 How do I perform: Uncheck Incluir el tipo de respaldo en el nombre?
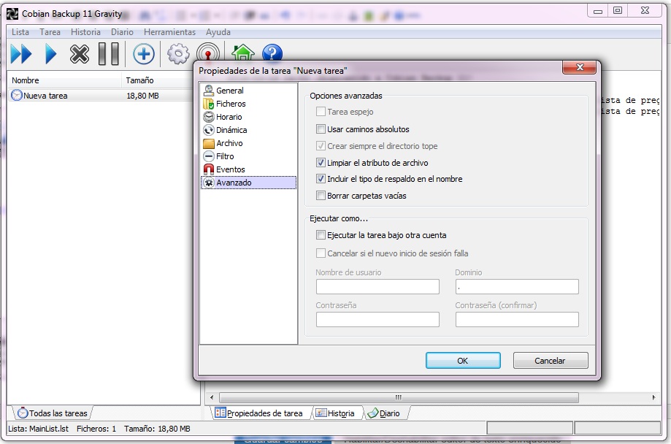coord(321,178)
